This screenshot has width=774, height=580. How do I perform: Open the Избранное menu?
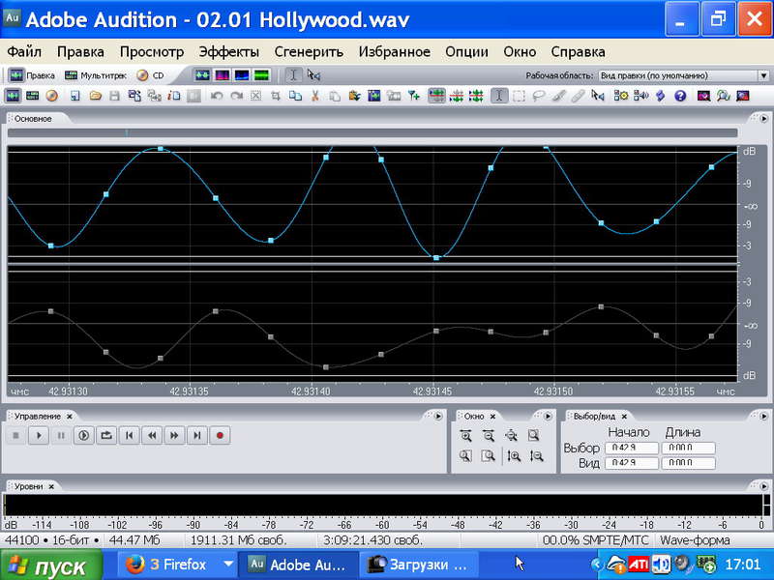click(395, 52)
